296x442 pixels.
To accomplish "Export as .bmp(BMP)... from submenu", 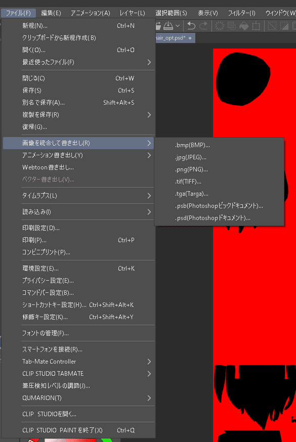I will click(219, 145).
